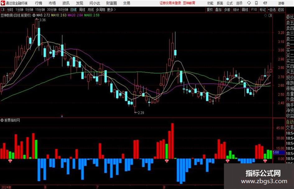Click the mobile phone icon in top bar

coord(256,3)
